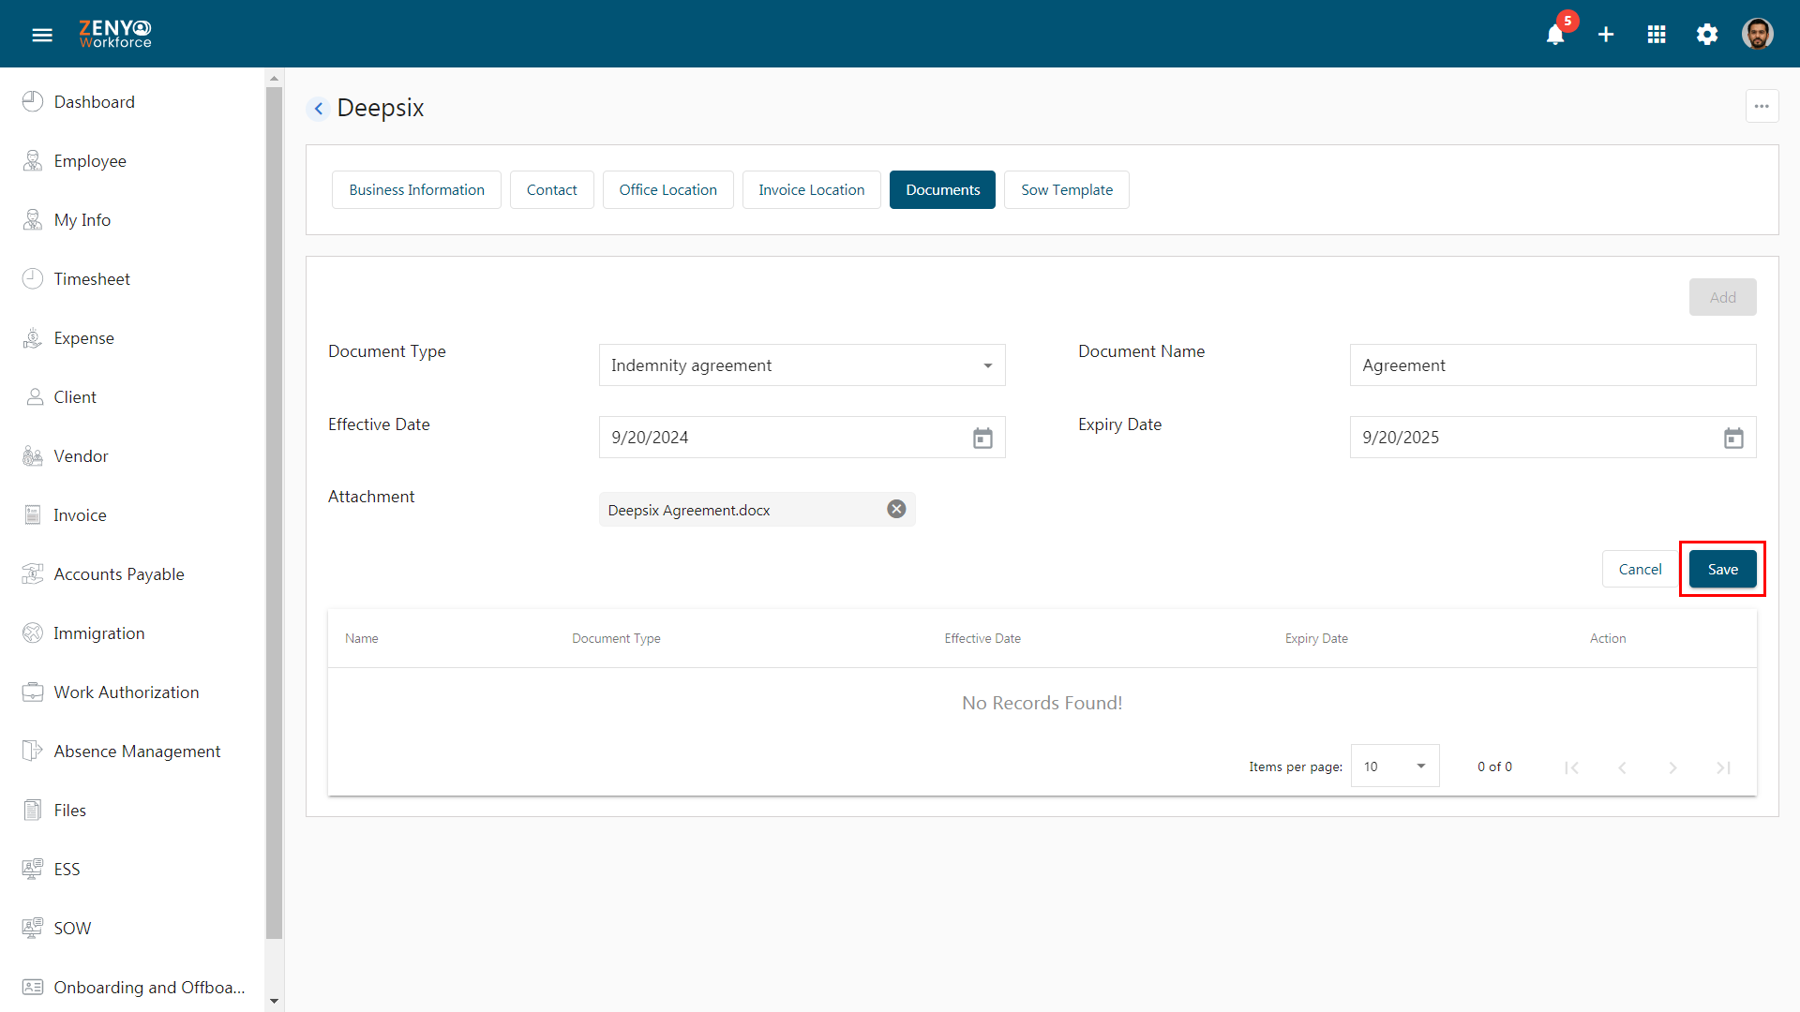Click the Timesheet sidebar icon
1800x1012 pixels.
[x=32, y=278]
